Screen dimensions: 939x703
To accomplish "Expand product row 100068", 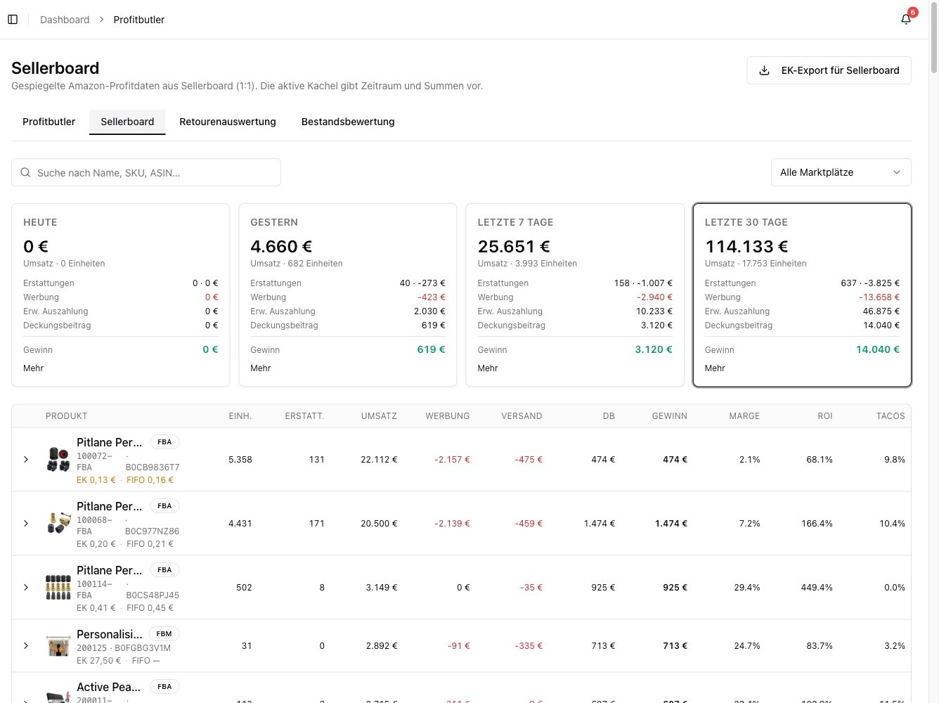I will click(x=26, y=523).
